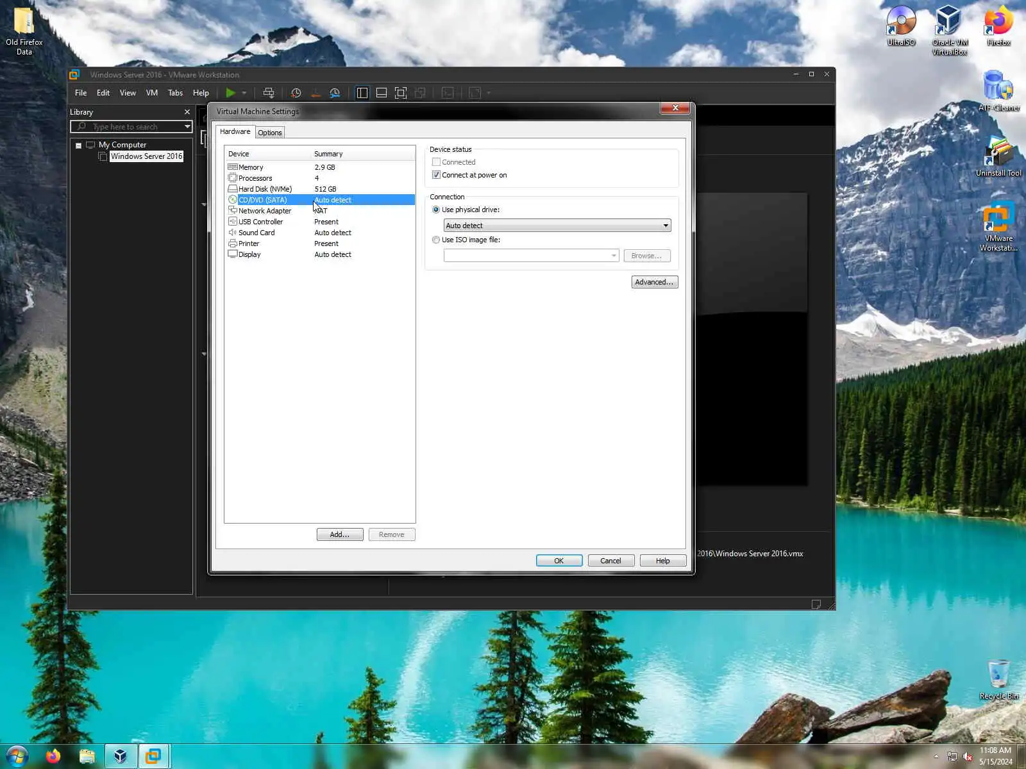Click the Summary column header
The image size is (1026, 769).
[x=363, y=154]
